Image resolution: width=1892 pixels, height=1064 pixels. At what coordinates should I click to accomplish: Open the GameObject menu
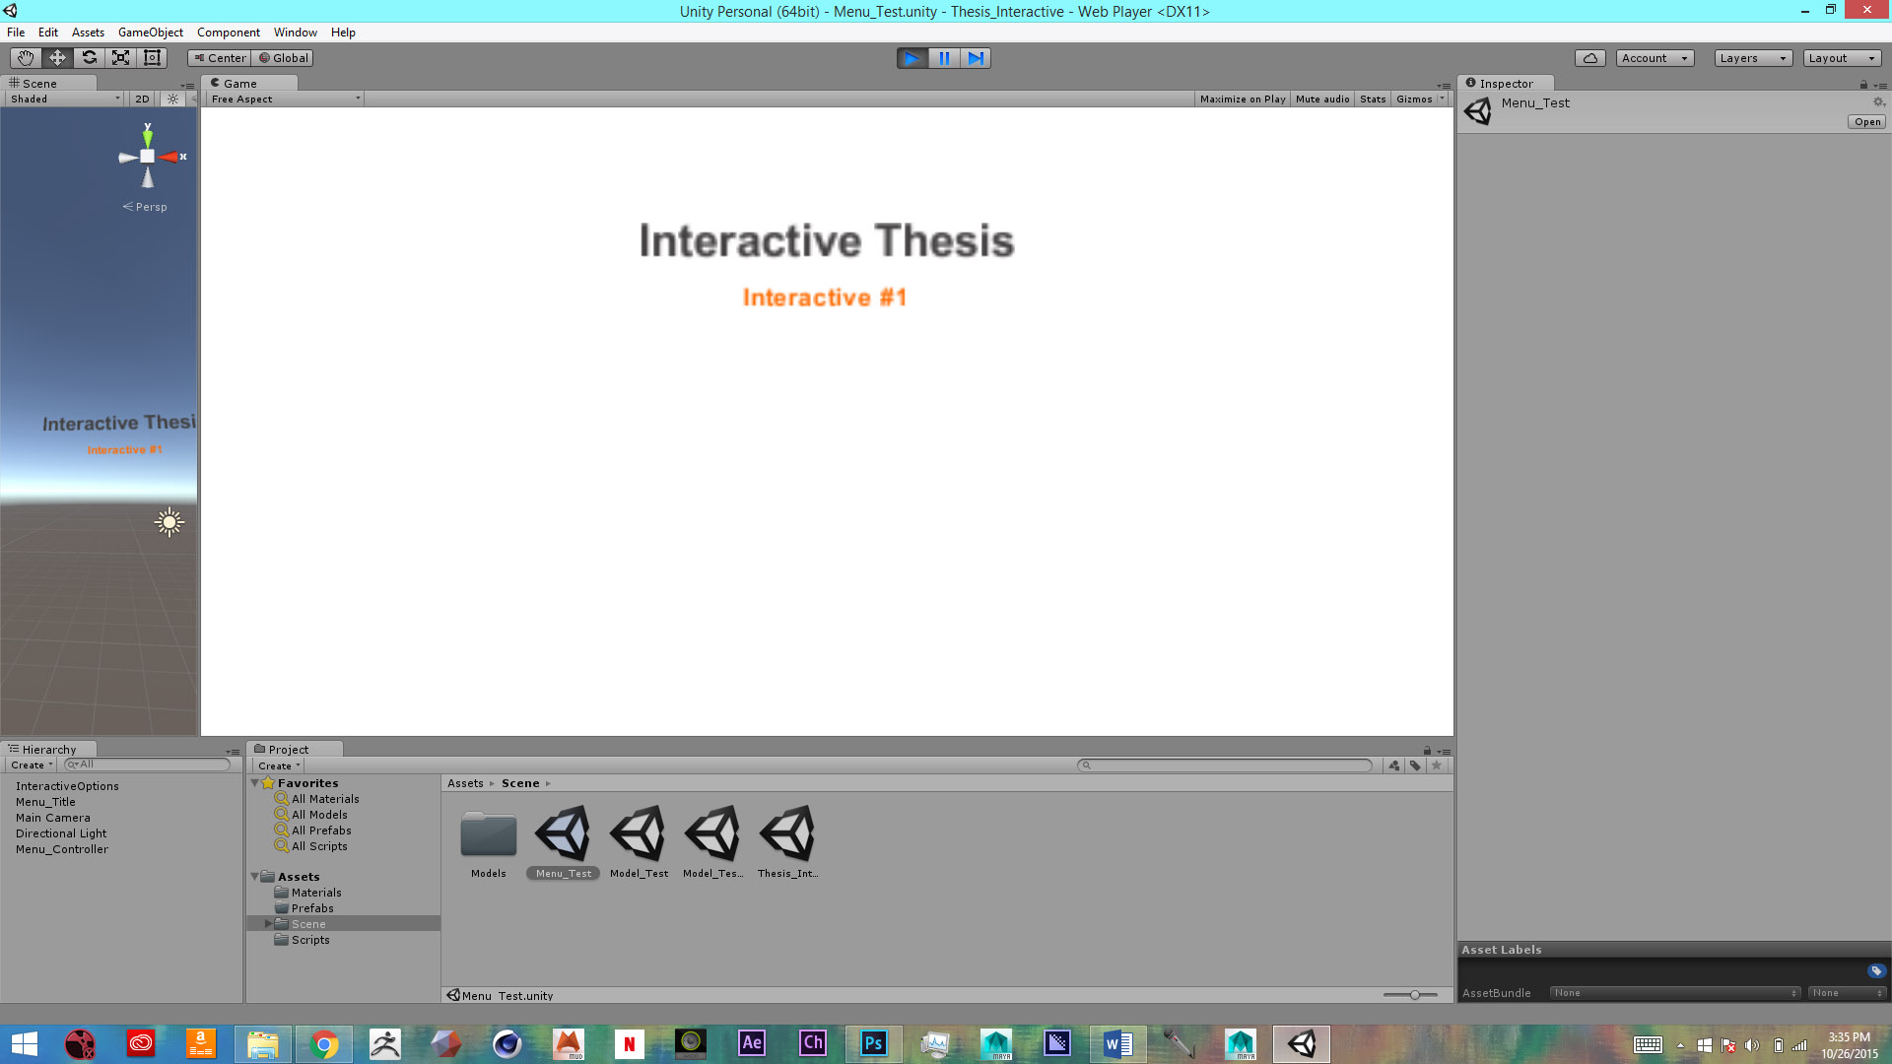coord(151,33)
